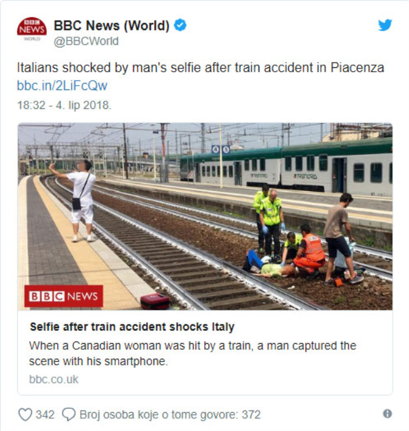The width and height of the screenshot is (409, 431).
Task: Open the train accident photo
Action: 205,217
